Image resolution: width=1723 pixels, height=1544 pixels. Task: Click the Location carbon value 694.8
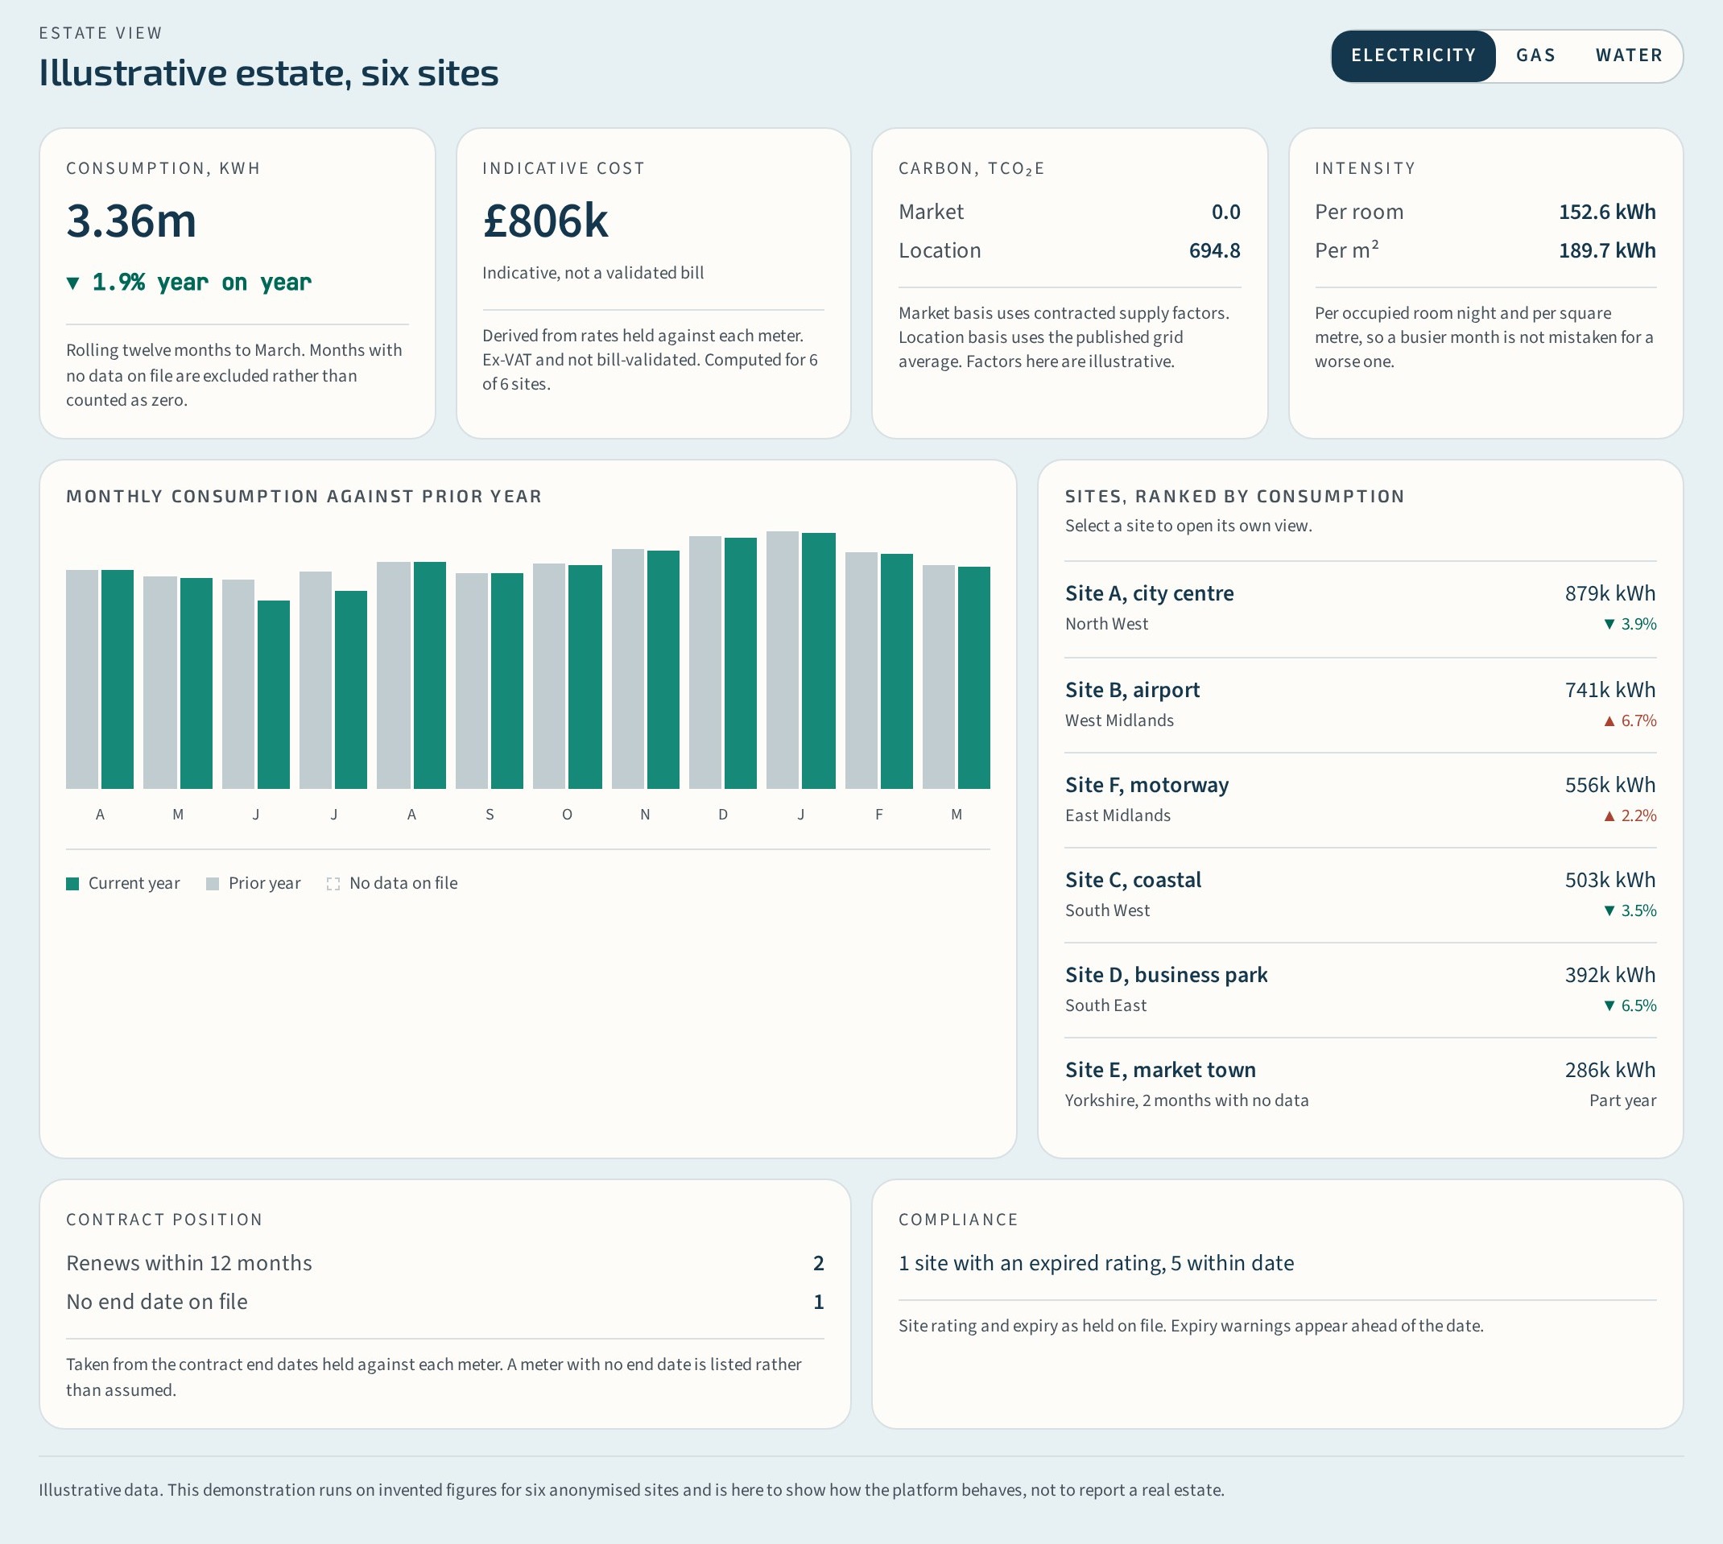pyautogui.click(x=1215, y=251)
